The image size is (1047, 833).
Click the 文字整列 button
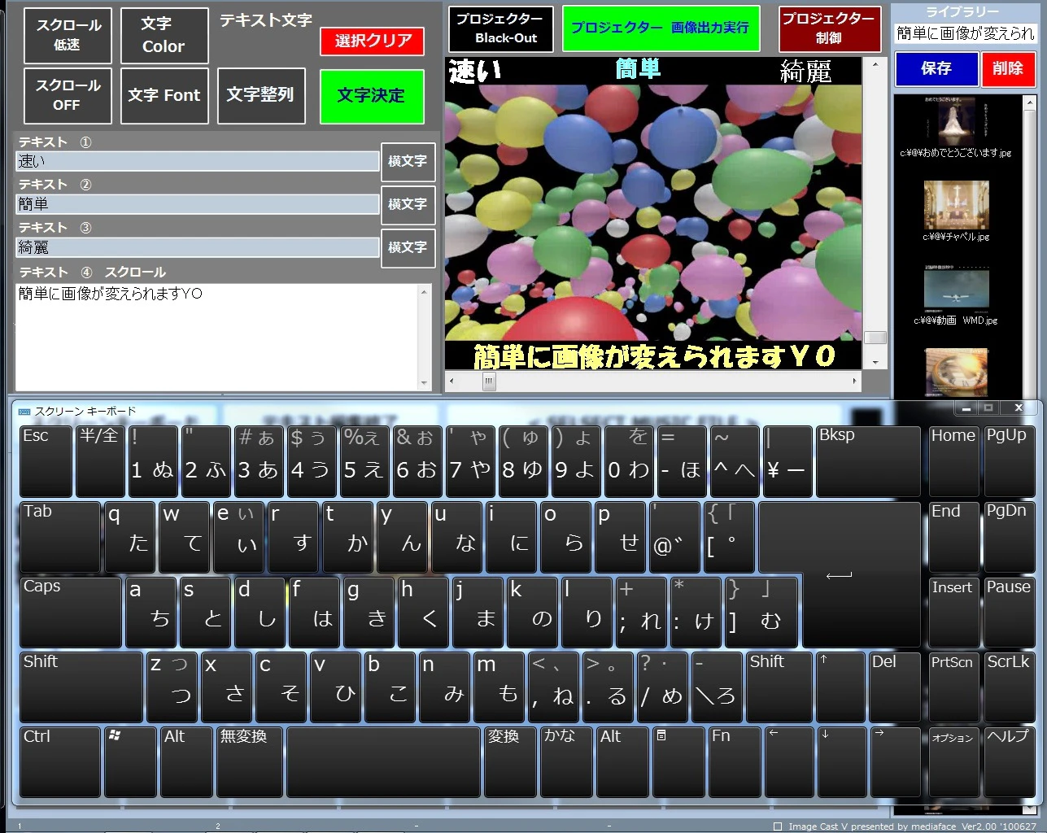(x=261, y=95)
